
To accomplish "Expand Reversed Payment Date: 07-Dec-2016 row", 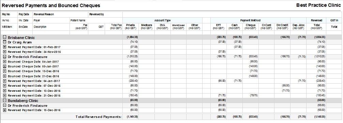I will pyautogui.click(x=4, y=86).
